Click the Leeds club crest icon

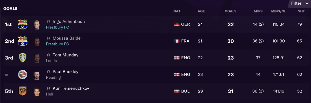point(23,58)
